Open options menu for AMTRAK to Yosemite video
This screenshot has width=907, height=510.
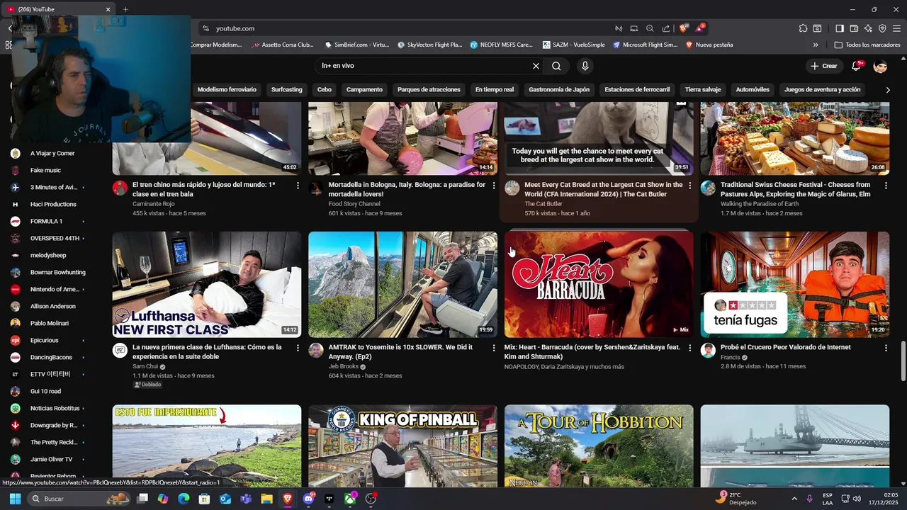coord(494,348)
